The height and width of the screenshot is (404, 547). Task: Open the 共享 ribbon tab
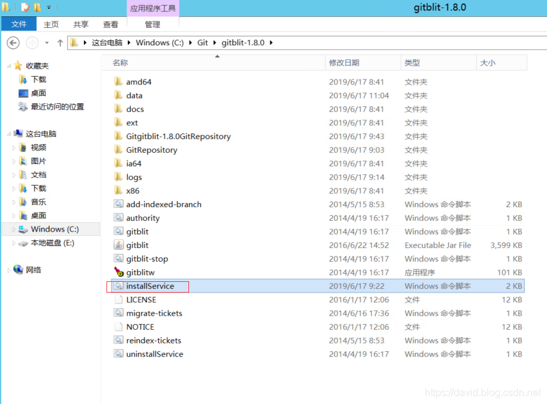click(81, 25)
